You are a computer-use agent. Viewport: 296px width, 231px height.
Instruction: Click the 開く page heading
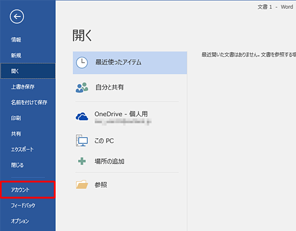[82, 36]
